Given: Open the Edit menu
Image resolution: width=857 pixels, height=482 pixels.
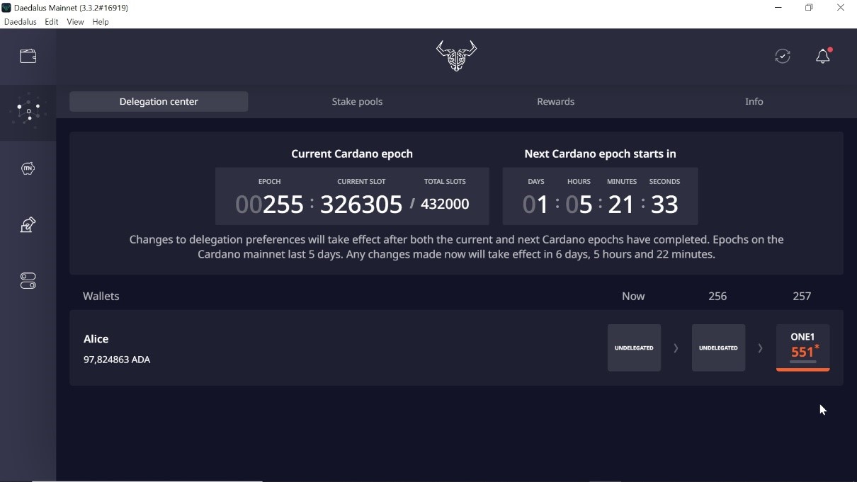Looking at the screenshot, I should [x=52, y=22].
